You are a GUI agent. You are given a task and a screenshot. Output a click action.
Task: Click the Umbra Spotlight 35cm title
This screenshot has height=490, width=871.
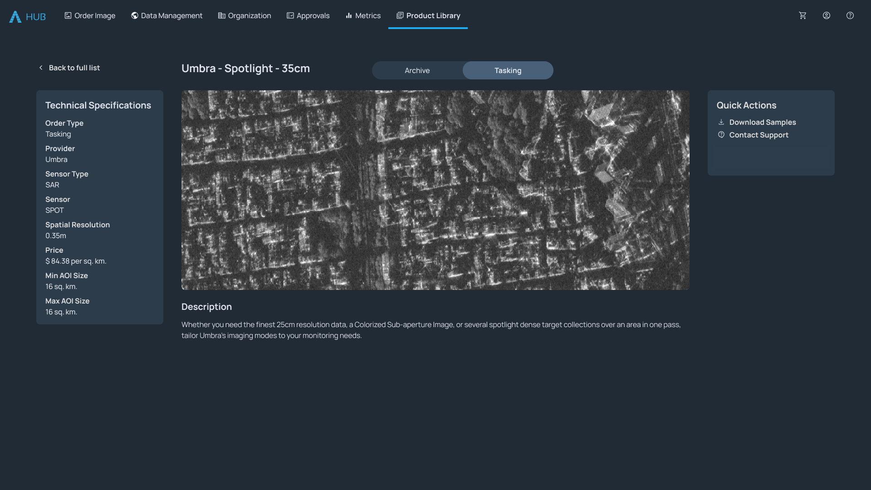(245, 69)
